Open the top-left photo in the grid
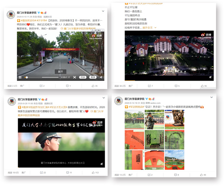 tap(134, 120)
